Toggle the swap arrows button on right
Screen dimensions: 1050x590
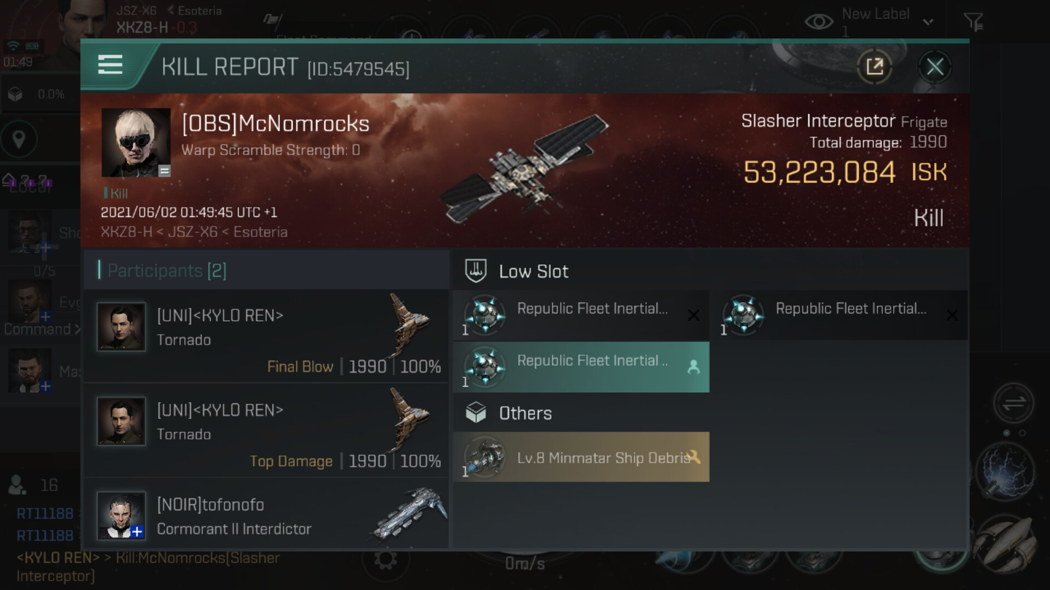(x=1013, y=403)
